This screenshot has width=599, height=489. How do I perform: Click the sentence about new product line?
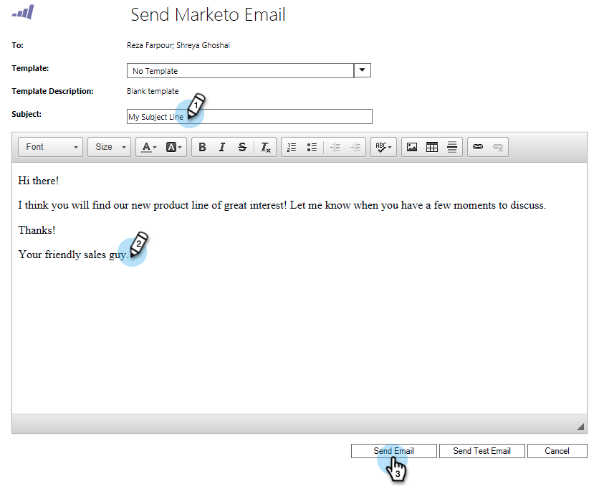point(282,206)
